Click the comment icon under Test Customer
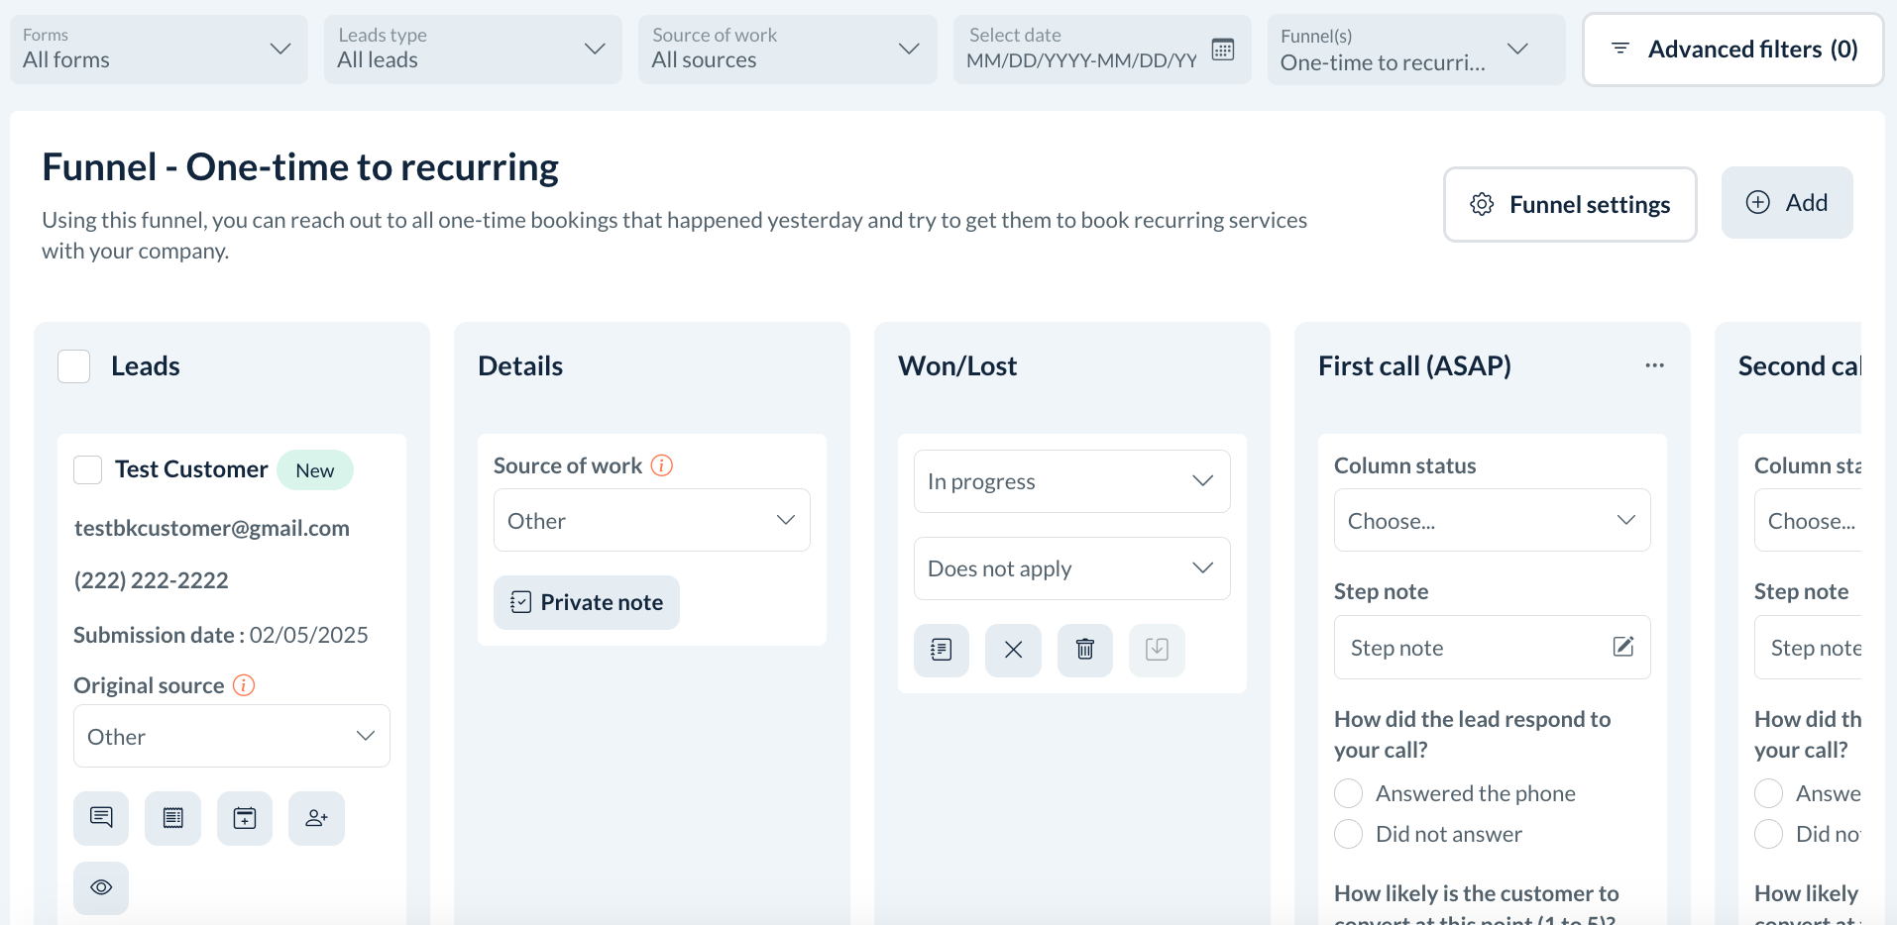Screen dimensions: 1897x925 pyautogui.click(x=101, y=818)
